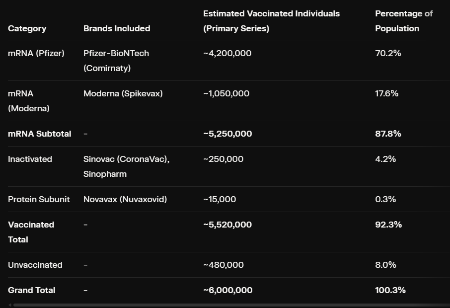This screenshot has width=450, height=308.
Task: Select the ~5,250,000 subtotal value
Action: pos(227,134)
